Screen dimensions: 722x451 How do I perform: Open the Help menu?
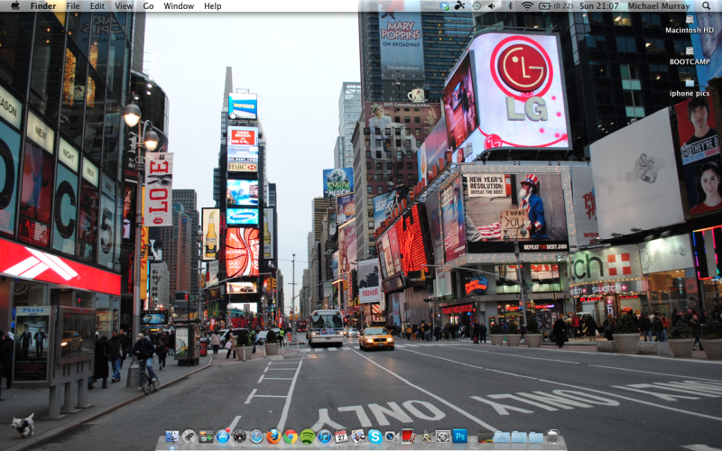click(213, 6)
